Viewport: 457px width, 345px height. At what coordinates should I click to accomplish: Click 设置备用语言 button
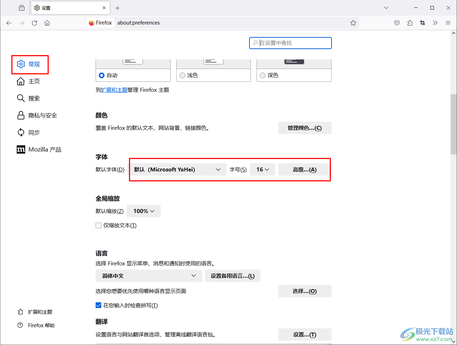[x=233, y=276]
